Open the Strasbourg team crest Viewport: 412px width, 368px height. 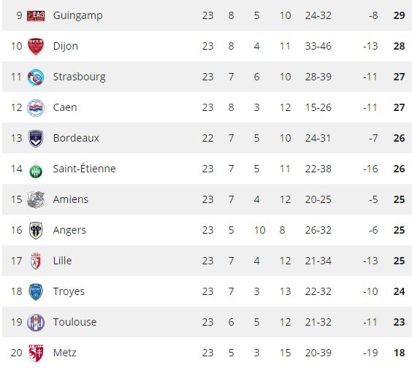[36, 77]
